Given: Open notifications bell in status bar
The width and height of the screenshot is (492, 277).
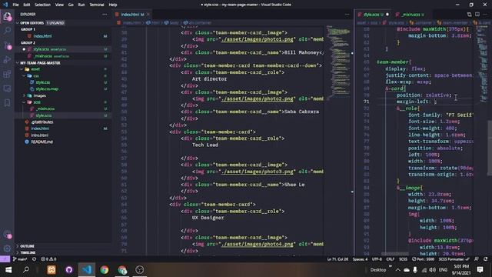Looking at the screenshot, I should pyautogui.click(x=485, y=259).
